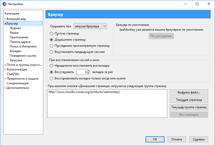Collapse the 'Браузер' category tree
Viewport: 215px width, 146px height.
click(5, 23)
